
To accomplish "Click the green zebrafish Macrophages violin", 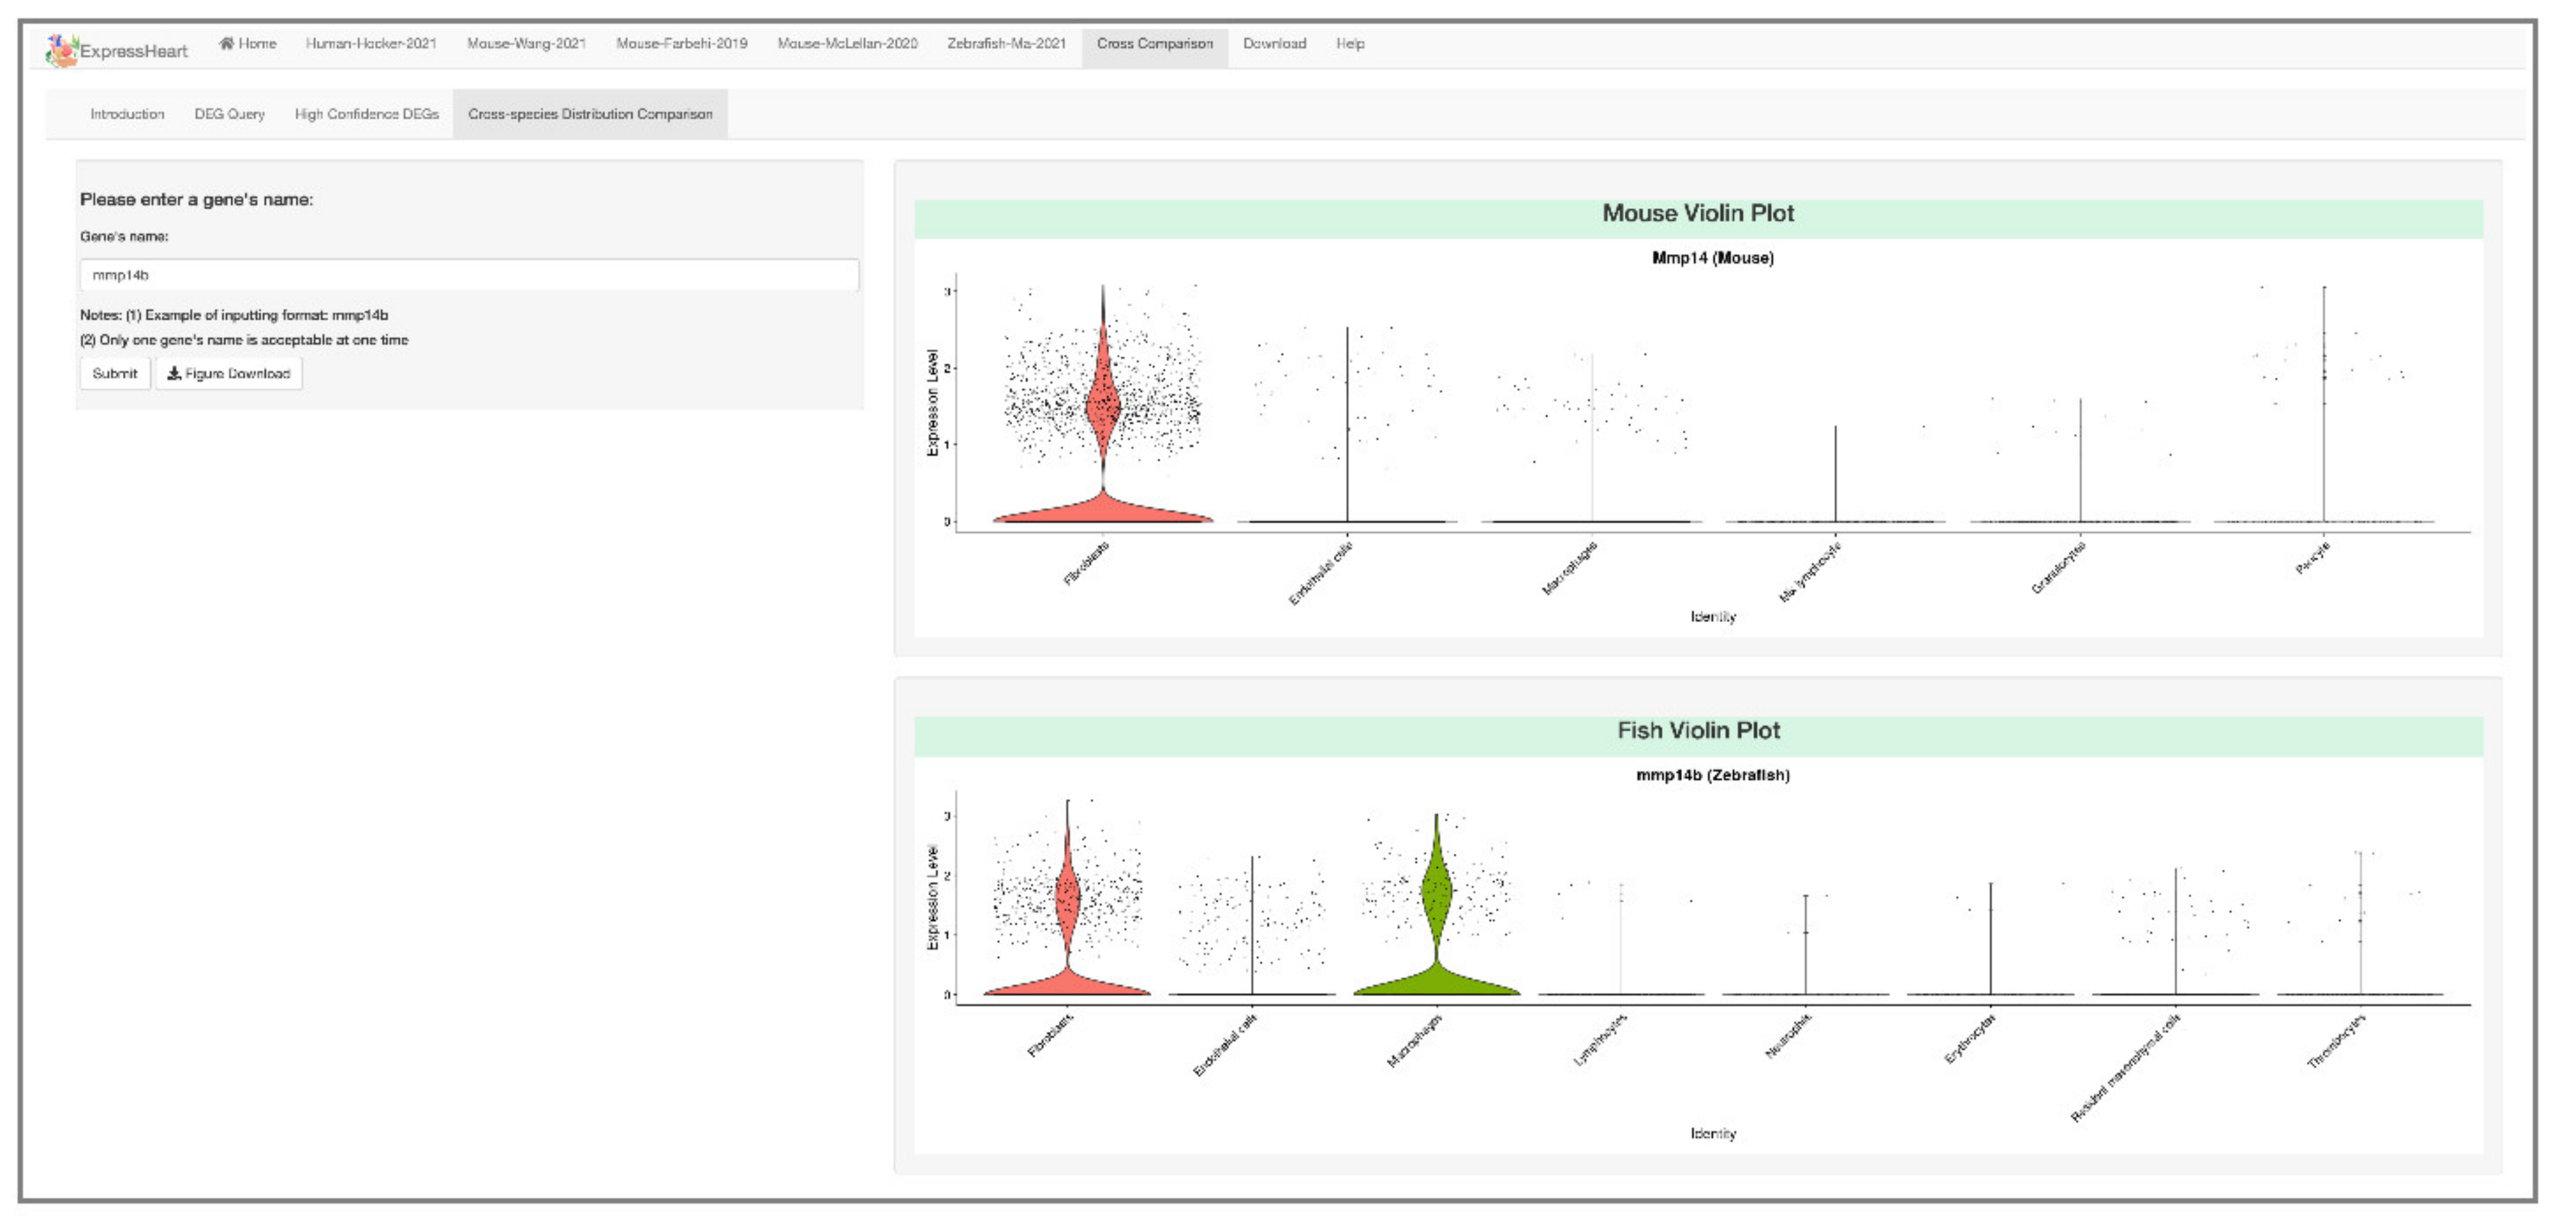I will pyautogui.click(x=1436, y=890).
